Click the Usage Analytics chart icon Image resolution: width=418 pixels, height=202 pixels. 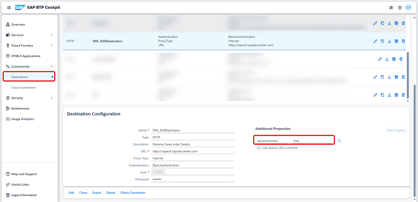[x=8, y=119]
